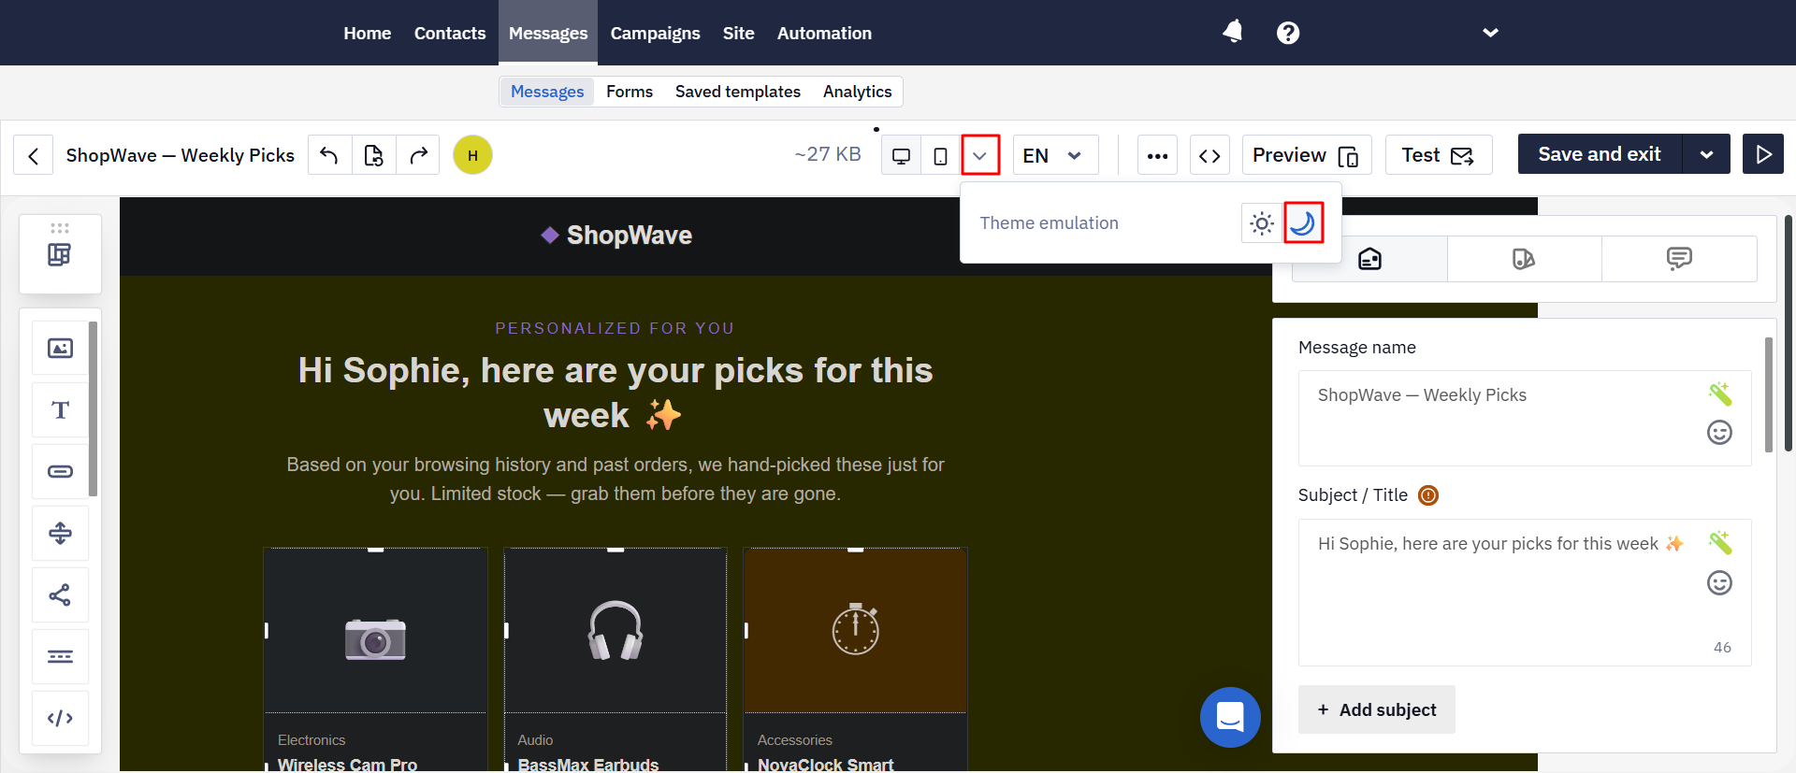Open the structures layout panel icon
1796x773 pixels.
(60, 254)
